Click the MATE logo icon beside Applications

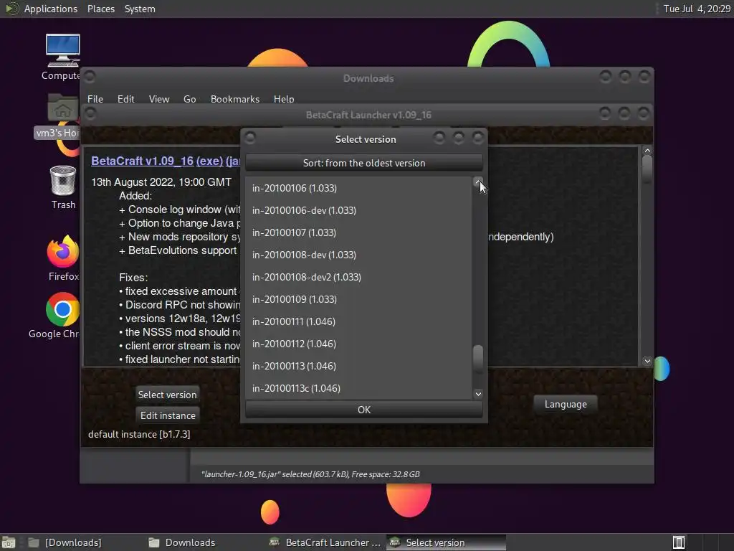pos(11,9)
